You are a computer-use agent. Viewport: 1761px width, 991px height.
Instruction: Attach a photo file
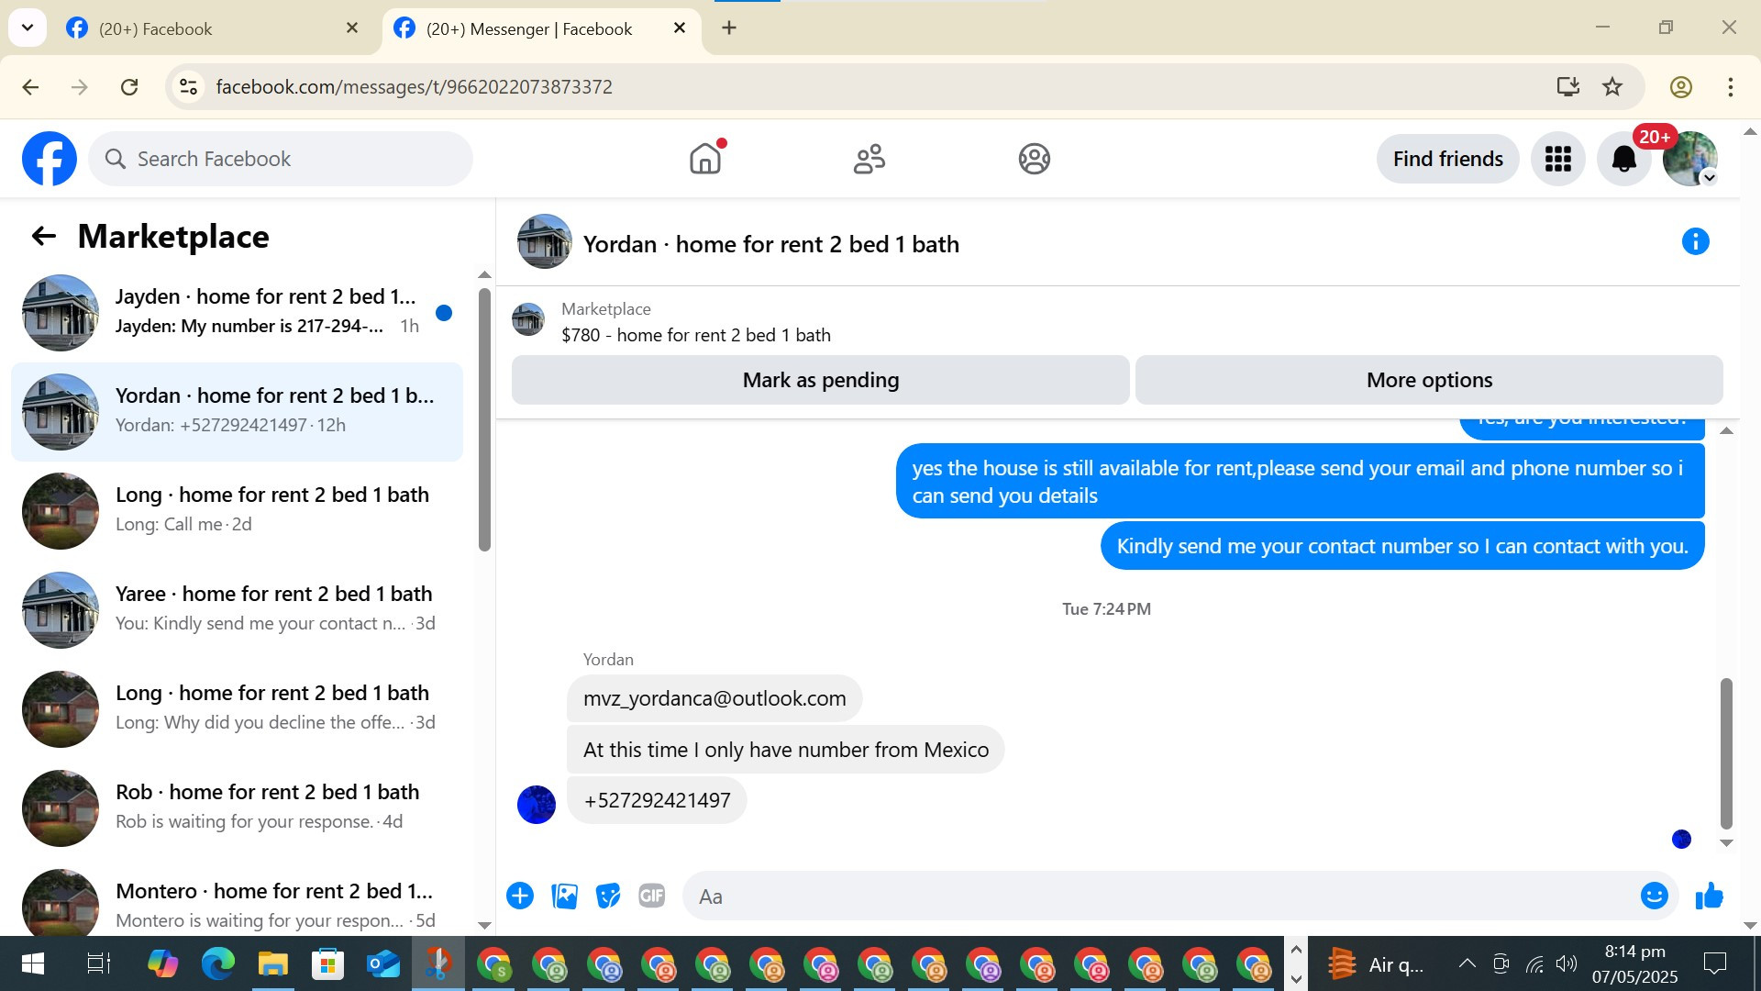click(564, 896)
